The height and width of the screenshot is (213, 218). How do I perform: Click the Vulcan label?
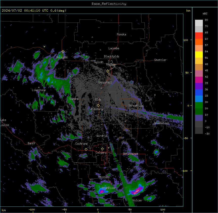(137, 200)
